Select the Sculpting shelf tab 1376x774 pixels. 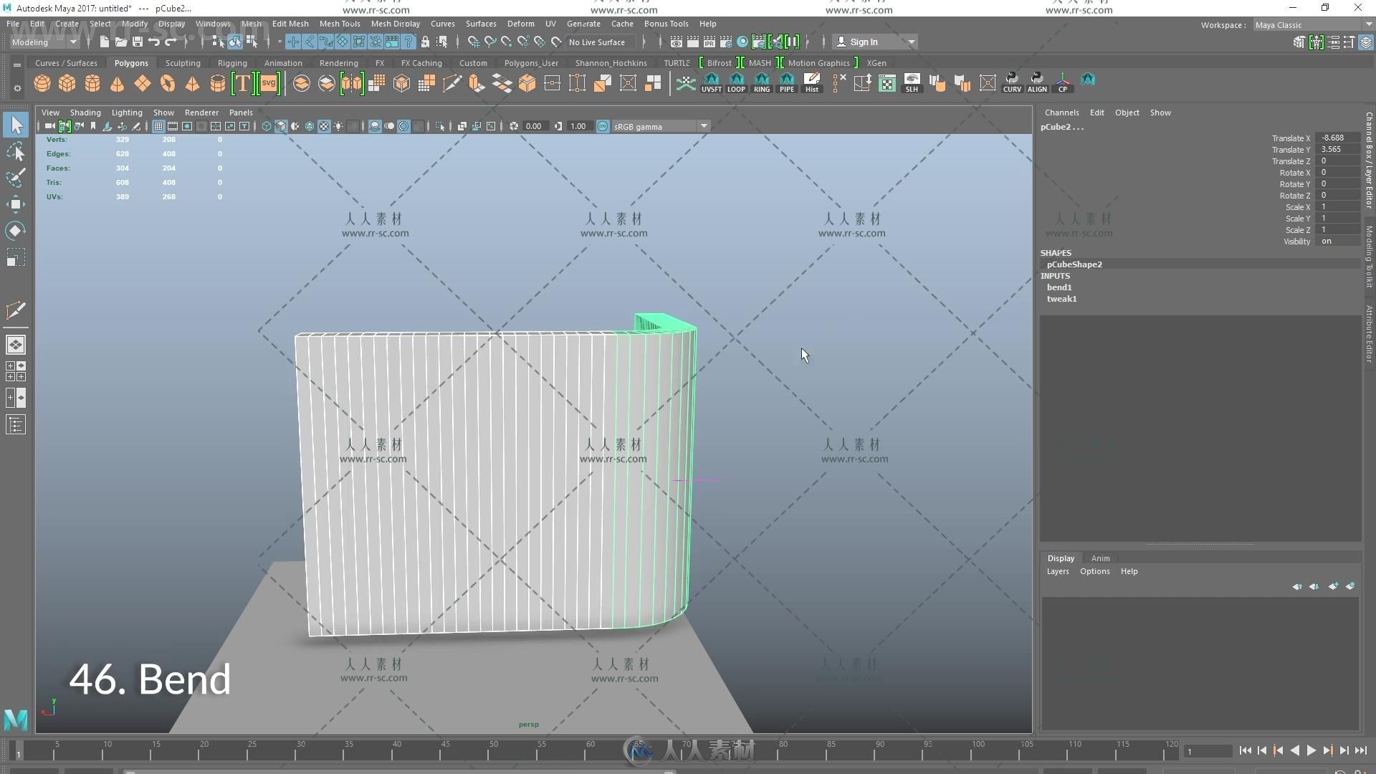183,62
